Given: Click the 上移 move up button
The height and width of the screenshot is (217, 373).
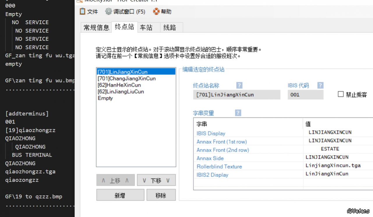Looking at the screenshot, I should tap(115, 180).
